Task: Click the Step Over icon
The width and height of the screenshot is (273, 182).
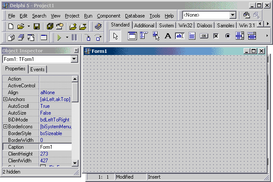Action: (x=98, y=38)
